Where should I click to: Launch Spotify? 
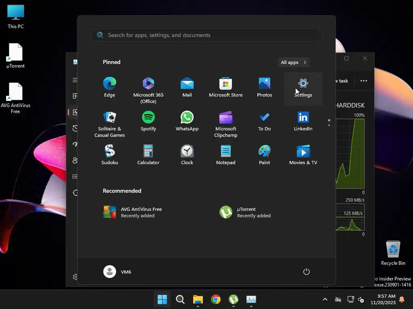pos(148,122)
